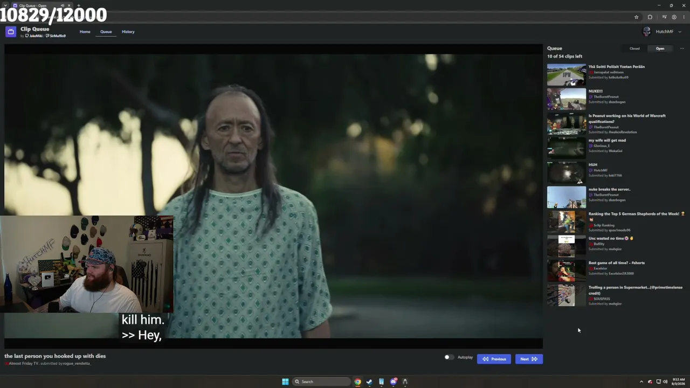Go to the Previous clip
This screenshot has height=388, width=690.
494,359
